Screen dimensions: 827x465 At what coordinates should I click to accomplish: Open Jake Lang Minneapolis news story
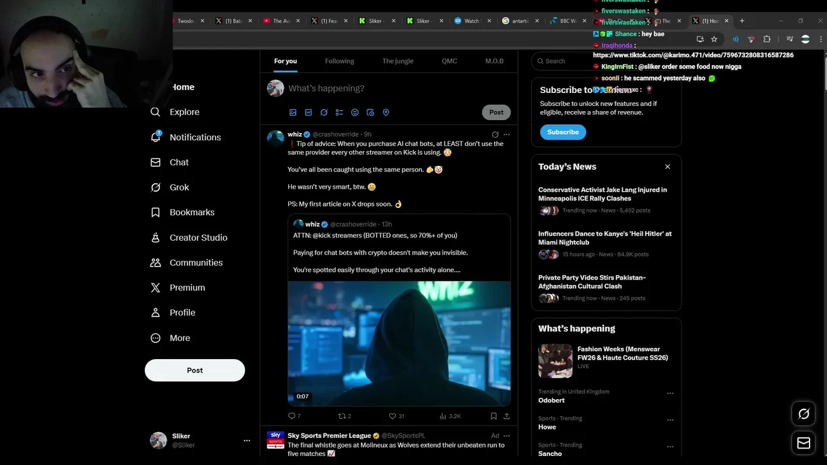point(606,200)
